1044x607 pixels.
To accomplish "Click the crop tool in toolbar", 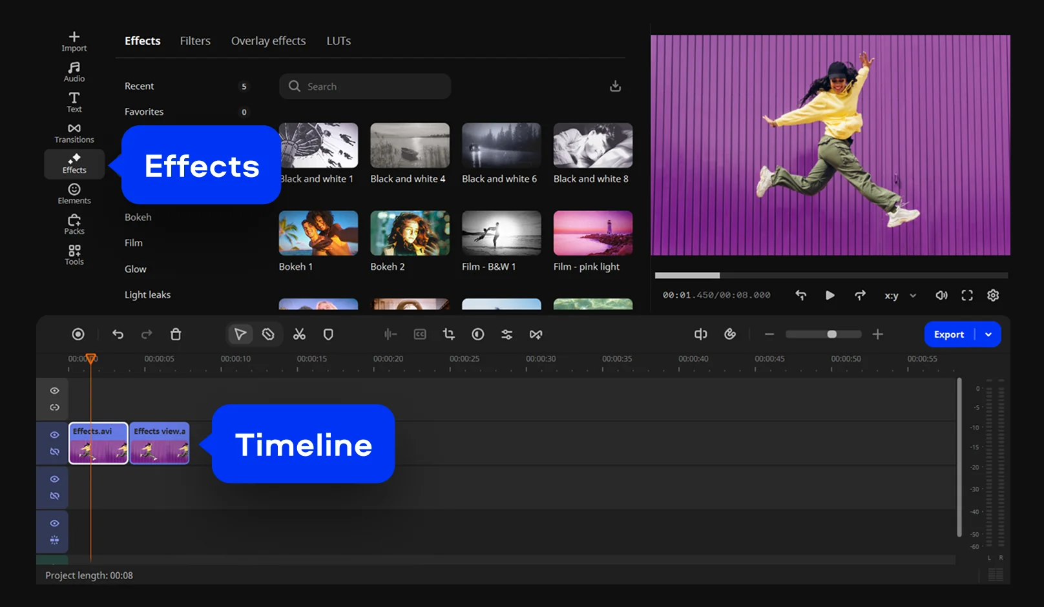I will point(449,334).
